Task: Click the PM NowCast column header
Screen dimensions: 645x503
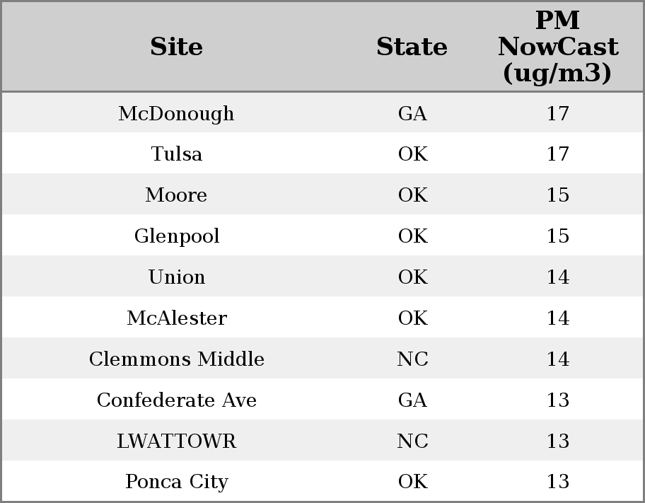Action: [x=558, y=47]
